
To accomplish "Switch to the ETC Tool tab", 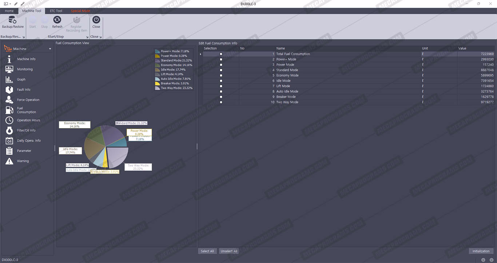I will click(56, 11).
